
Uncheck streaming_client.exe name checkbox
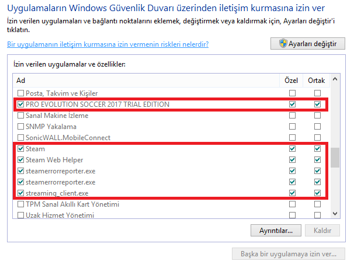click(20, 193)
